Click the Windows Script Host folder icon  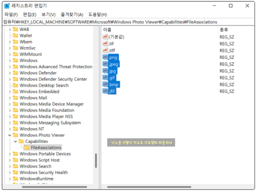click(x=15, y=160)
